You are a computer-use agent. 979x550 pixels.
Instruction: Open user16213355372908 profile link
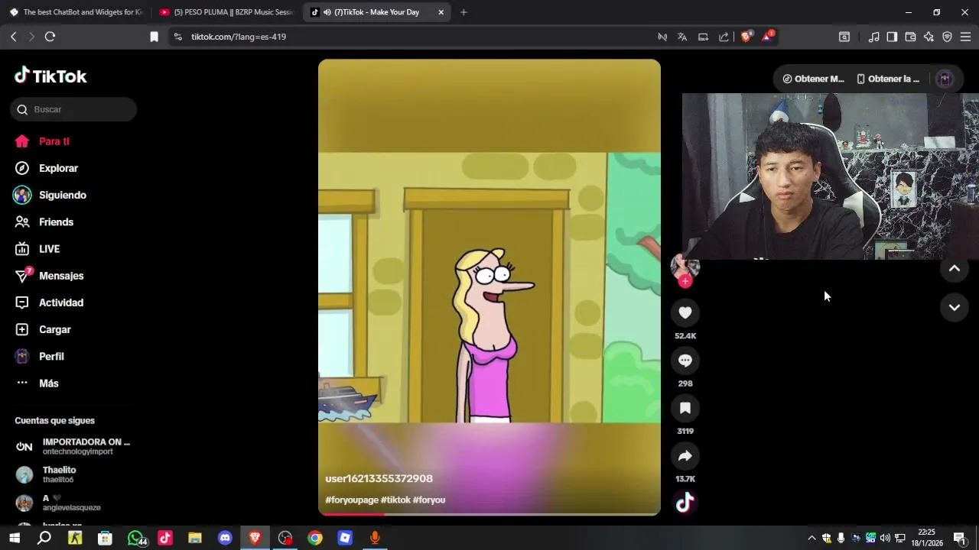[x=379, y=478]
